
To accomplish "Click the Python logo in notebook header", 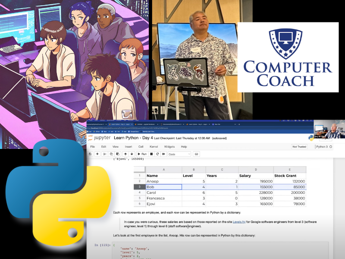I will click(x=311, y=138).
